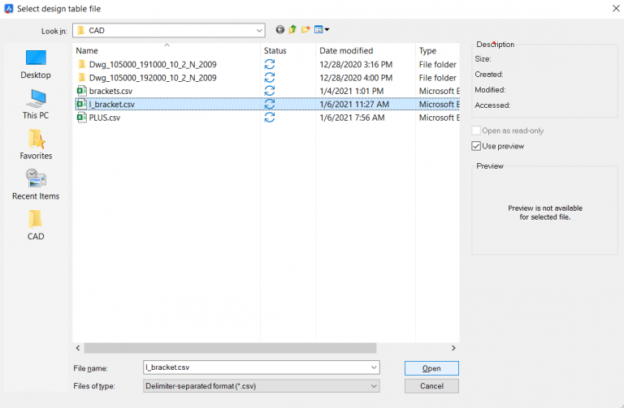This screenshot has width=624, height=408.
Task: Click date 1/4/2021 1:01 PM cell
Action: pos(351,91)
